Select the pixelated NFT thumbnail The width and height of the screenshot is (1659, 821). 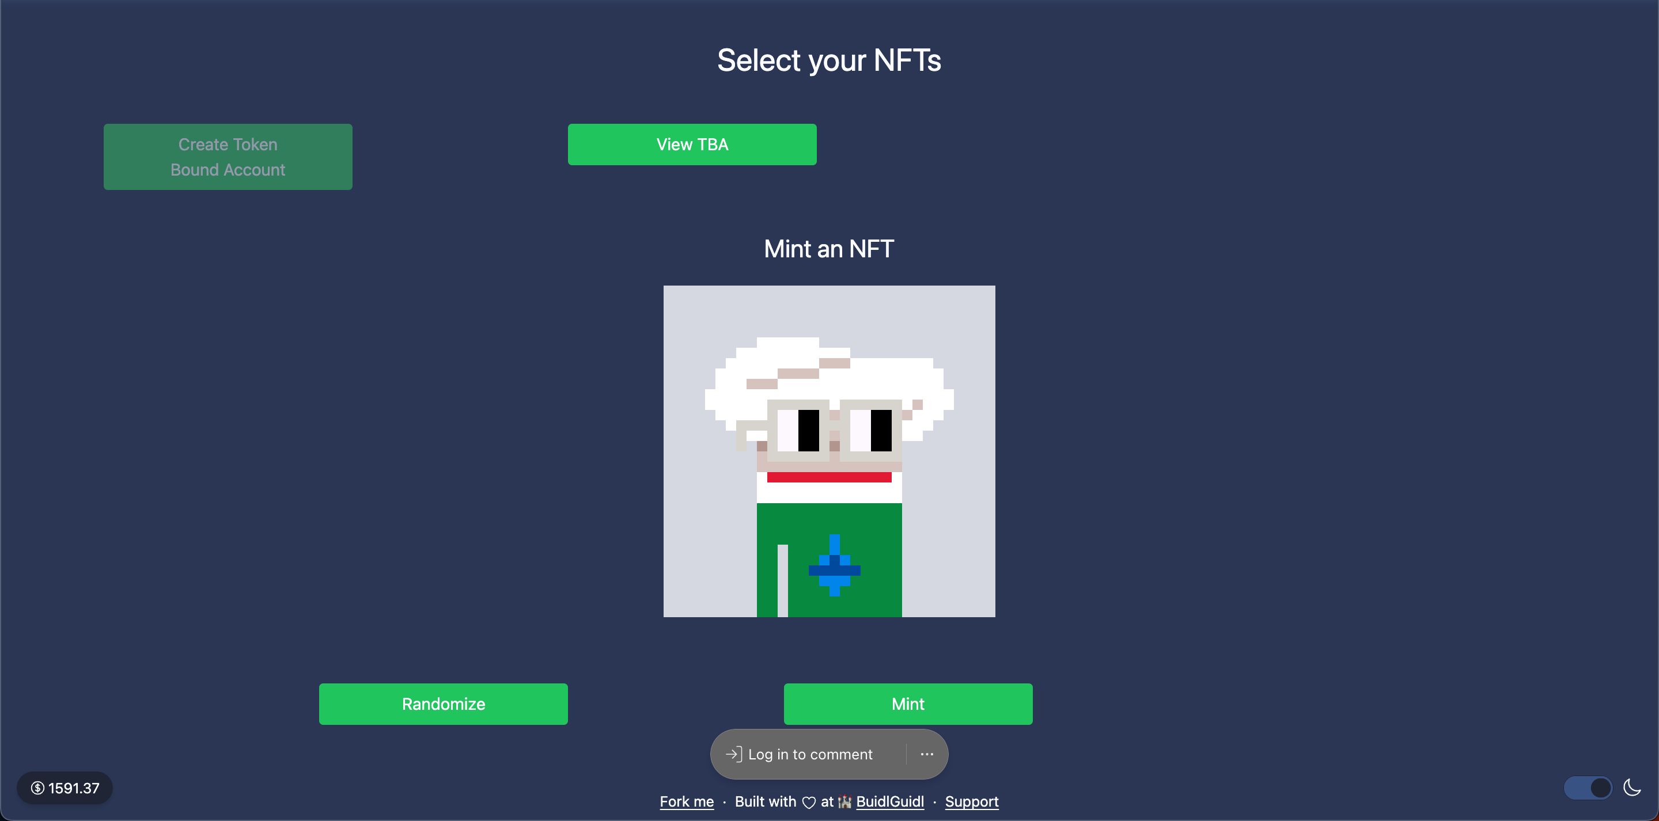[x=829, y=451]
